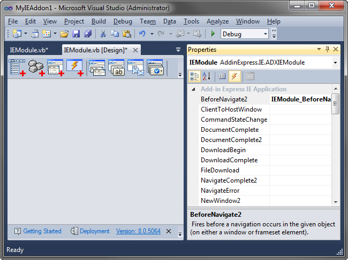Cut selection with the scissors icon

(103, 34)
